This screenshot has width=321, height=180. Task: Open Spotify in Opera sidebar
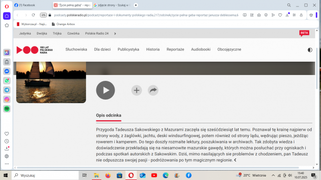click(x=7, y=109)
